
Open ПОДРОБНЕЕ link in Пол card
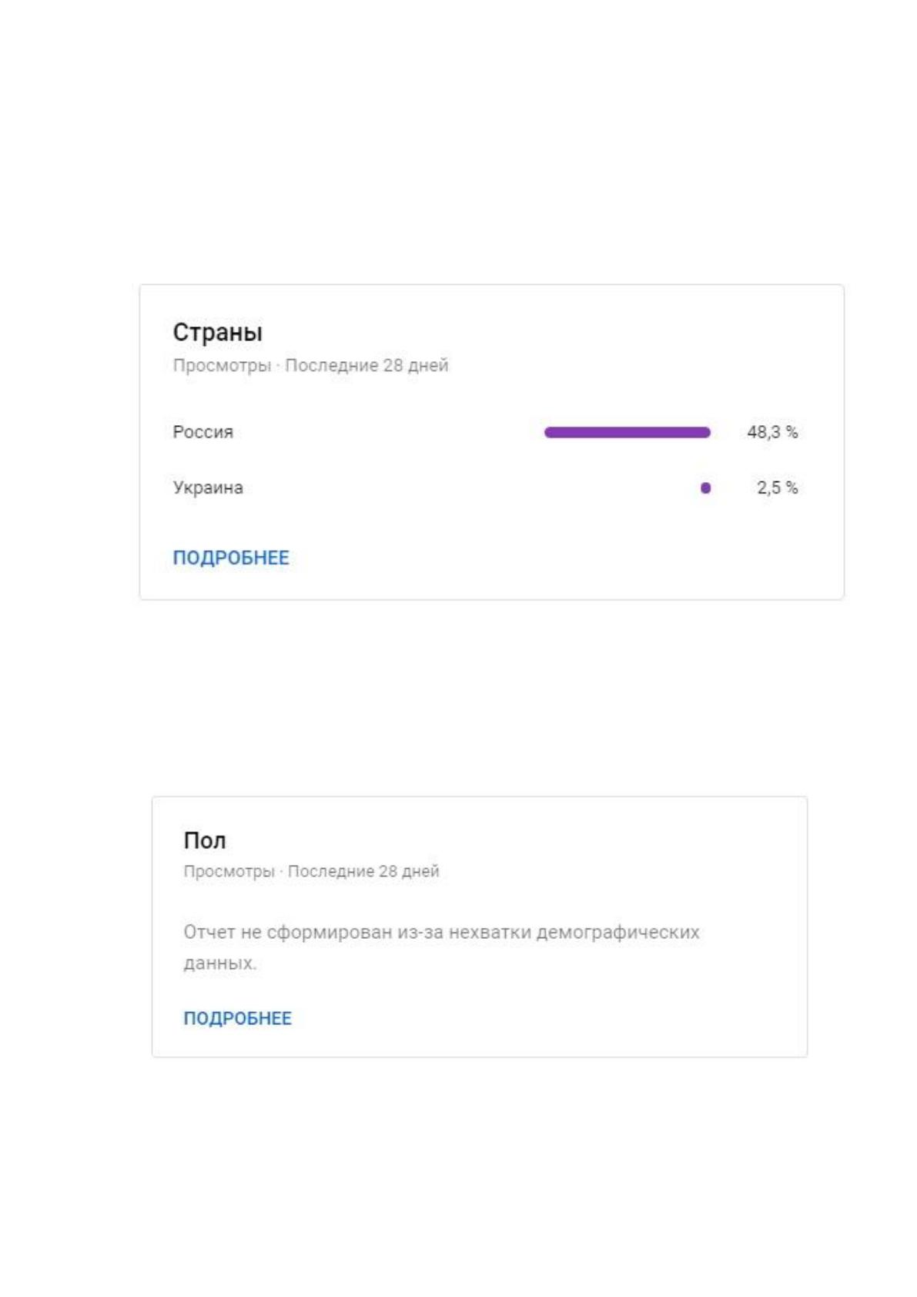(237, 1018)
